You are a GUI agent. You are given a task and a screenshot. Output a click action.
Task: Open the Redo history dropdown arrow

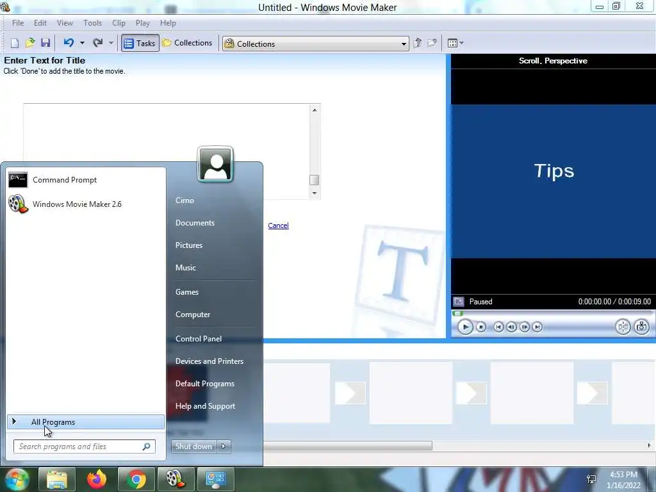[111, 43]
